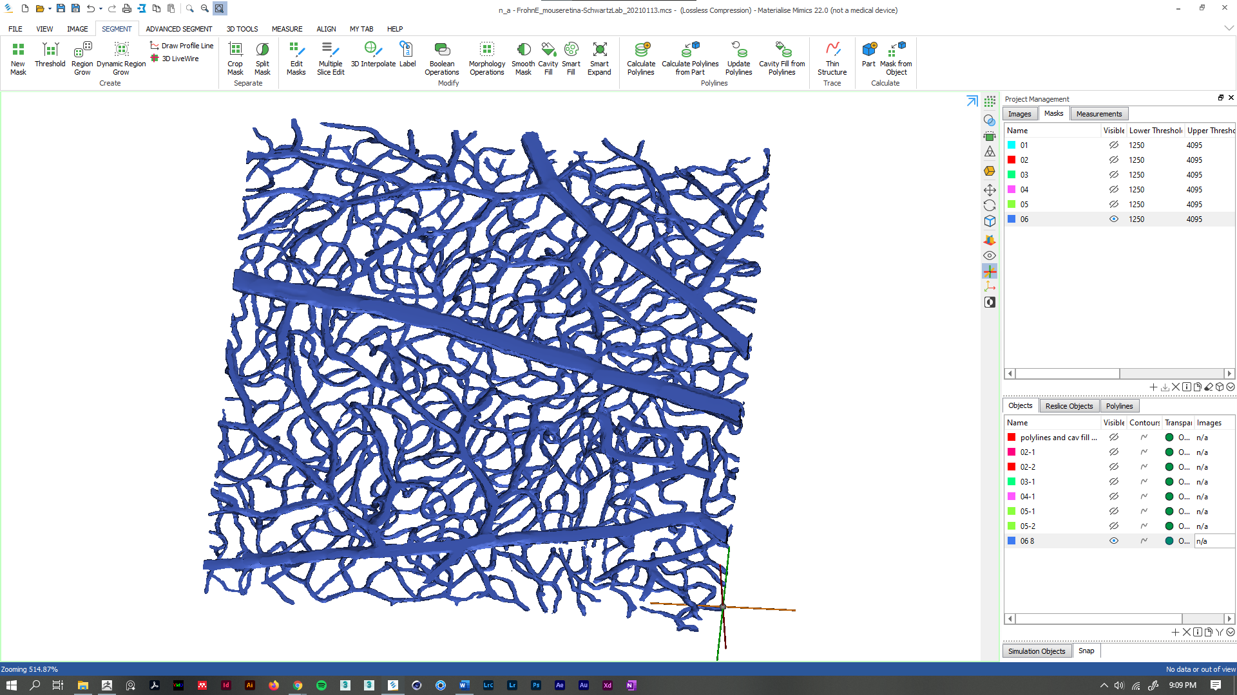Viewport: 1237px width, 695px height.
Task: Switch to the Measurements tab
Action: tap(1098, 114)
